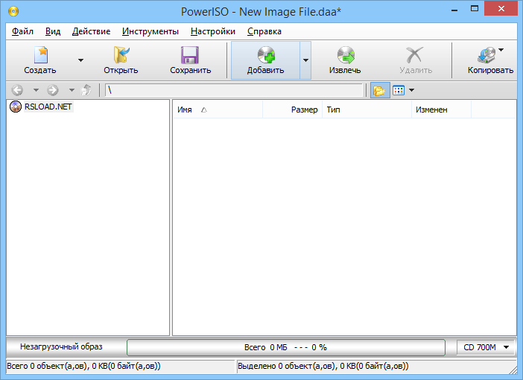Click the Копировать (Copy) disc icon

(486, 55)
